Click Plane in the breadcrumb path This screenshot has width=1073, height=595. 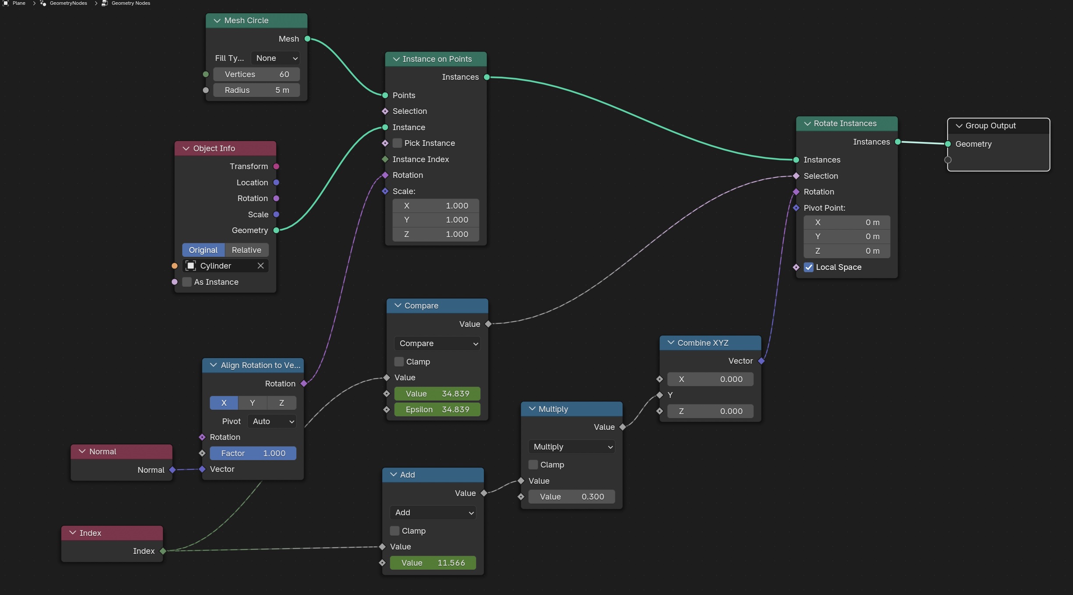click(x=19, y=3)
